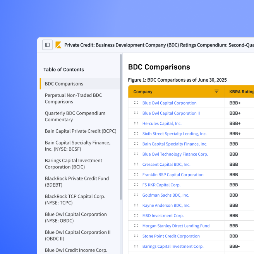Navigate to Barings Capital Investment Corporation (BCIC)

pos(74,164)
